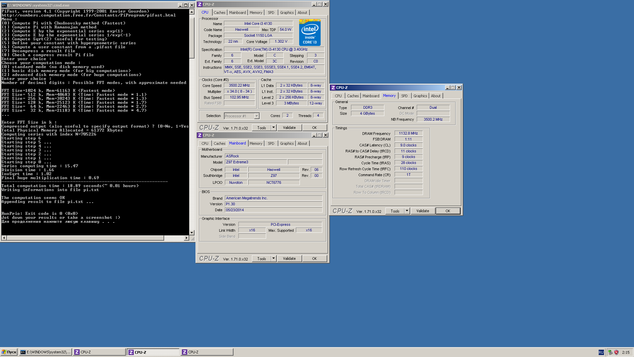
Task: Open the Graphics tab in top CPU-Z window
Action: [287, 13]
